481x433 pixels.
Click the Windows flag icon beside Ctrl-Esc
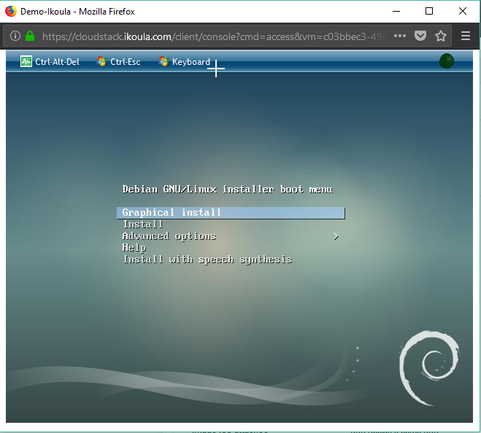point(101,61)
